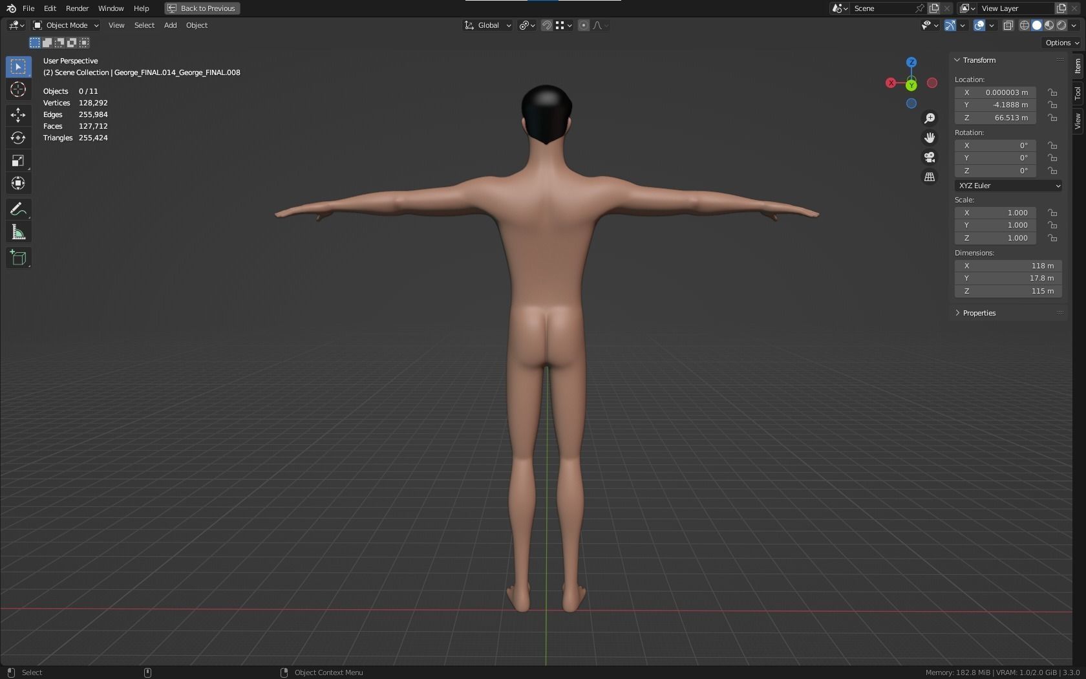Select the Add Cube tool
This screenshot has width=1086, height=679.
tap(18, 257)
